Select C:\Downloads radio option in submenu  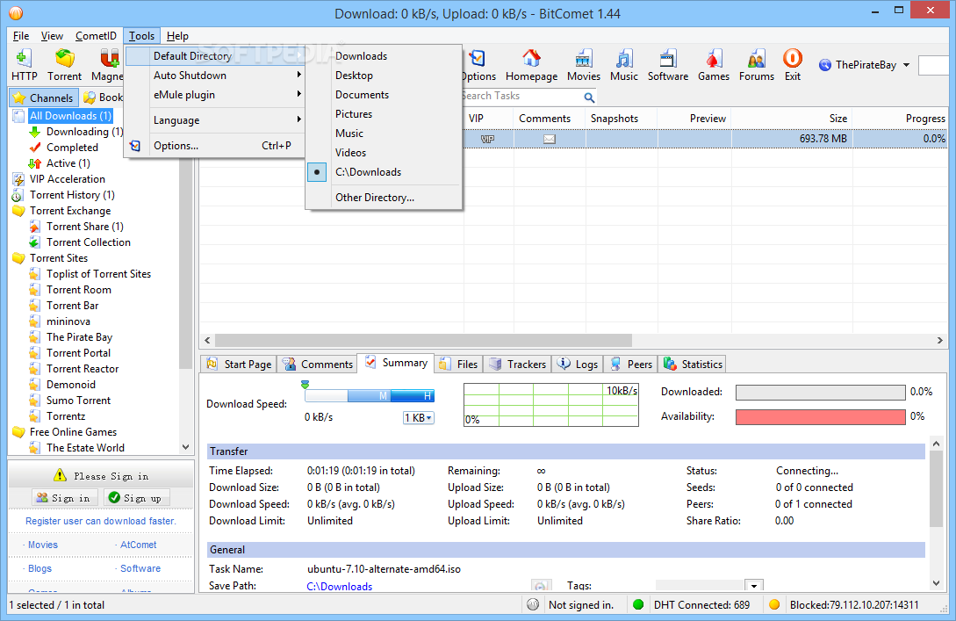click(x=385, y=172)
